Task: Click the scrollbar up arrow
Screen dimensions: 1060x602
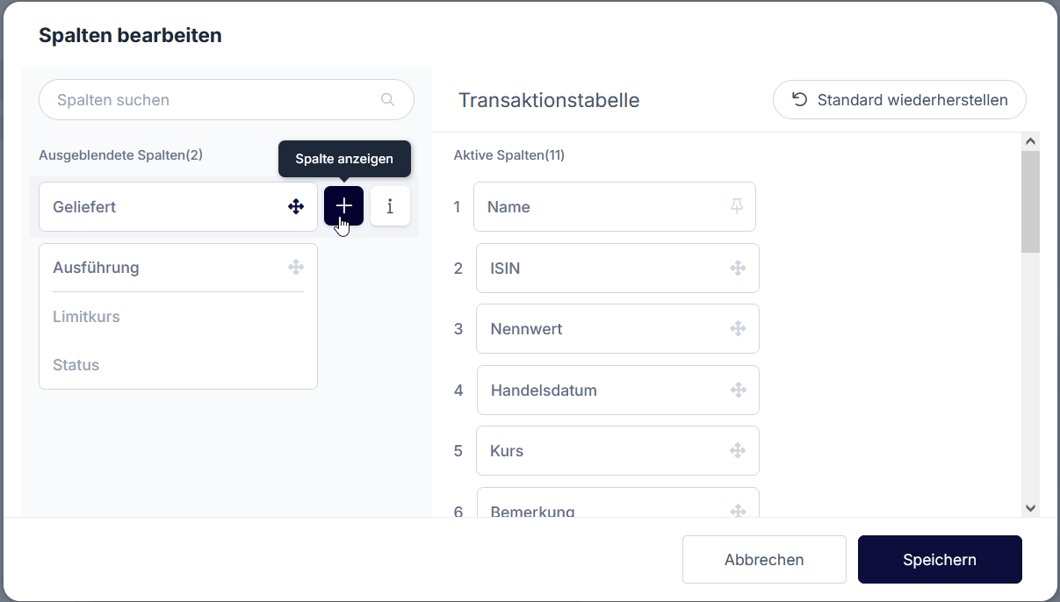Action: click(x=1031, y=141)
